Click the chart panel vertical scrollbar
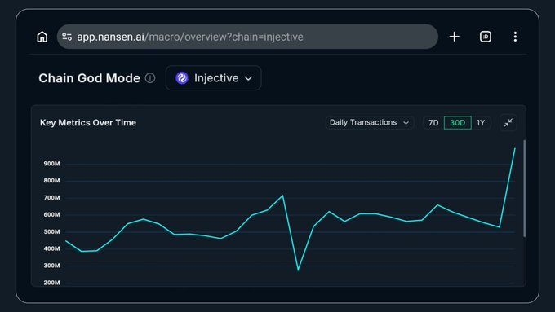Screen dimensions: 555x312 [x=524, y=188]
